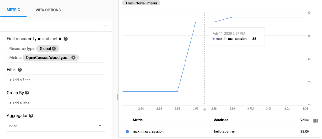Sort by the Value column header

(x=304, y=120)
